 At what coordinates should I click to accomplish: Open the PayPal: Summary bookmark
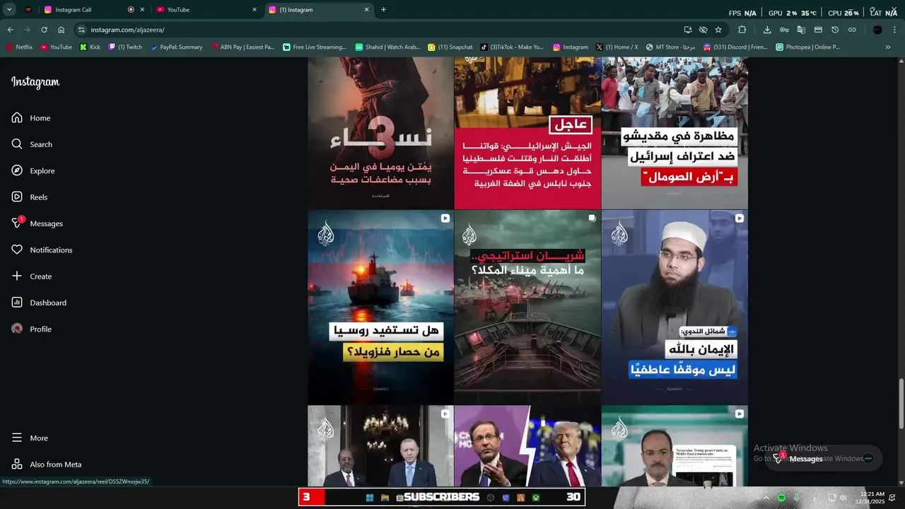tap(177, 47)
